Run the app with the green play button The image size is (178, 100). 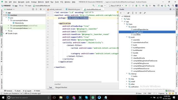[126, 6]
